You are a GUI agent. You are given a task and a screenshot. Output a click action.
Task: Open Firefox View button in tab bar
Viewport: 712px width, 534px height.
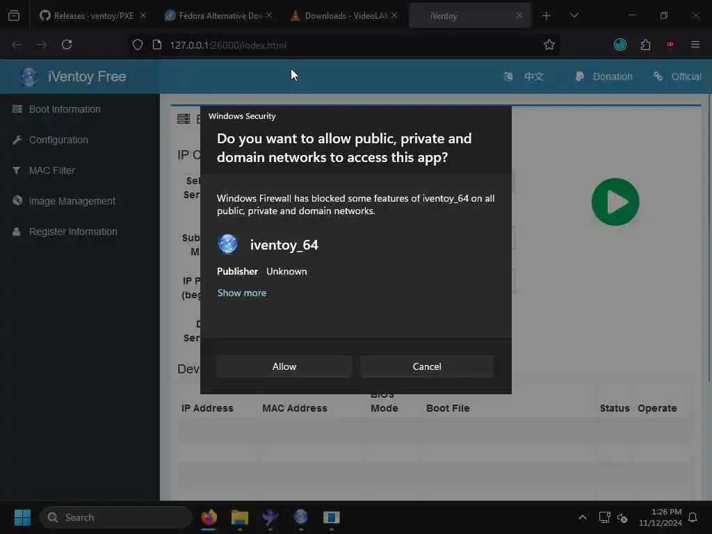click(14, 16)
